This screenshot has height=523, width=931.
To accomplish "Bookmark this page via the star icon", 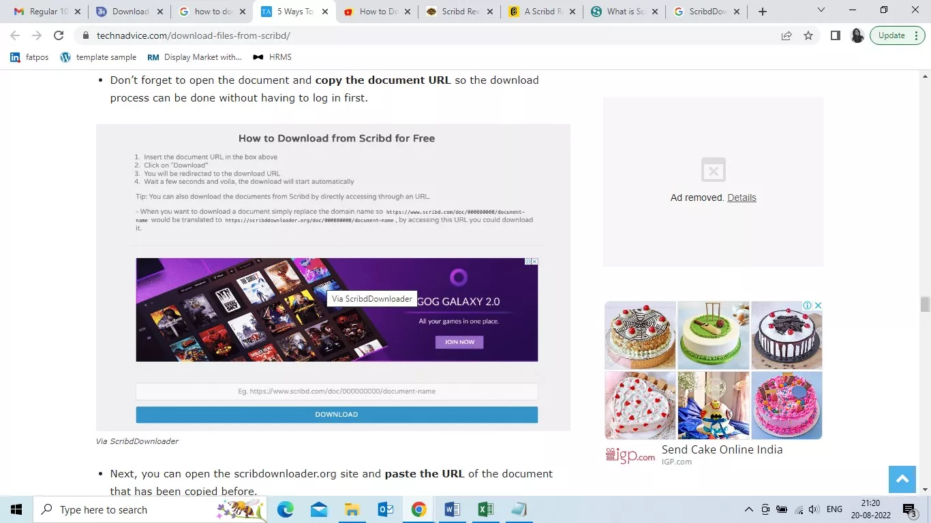I will click(x=808, y=35).
